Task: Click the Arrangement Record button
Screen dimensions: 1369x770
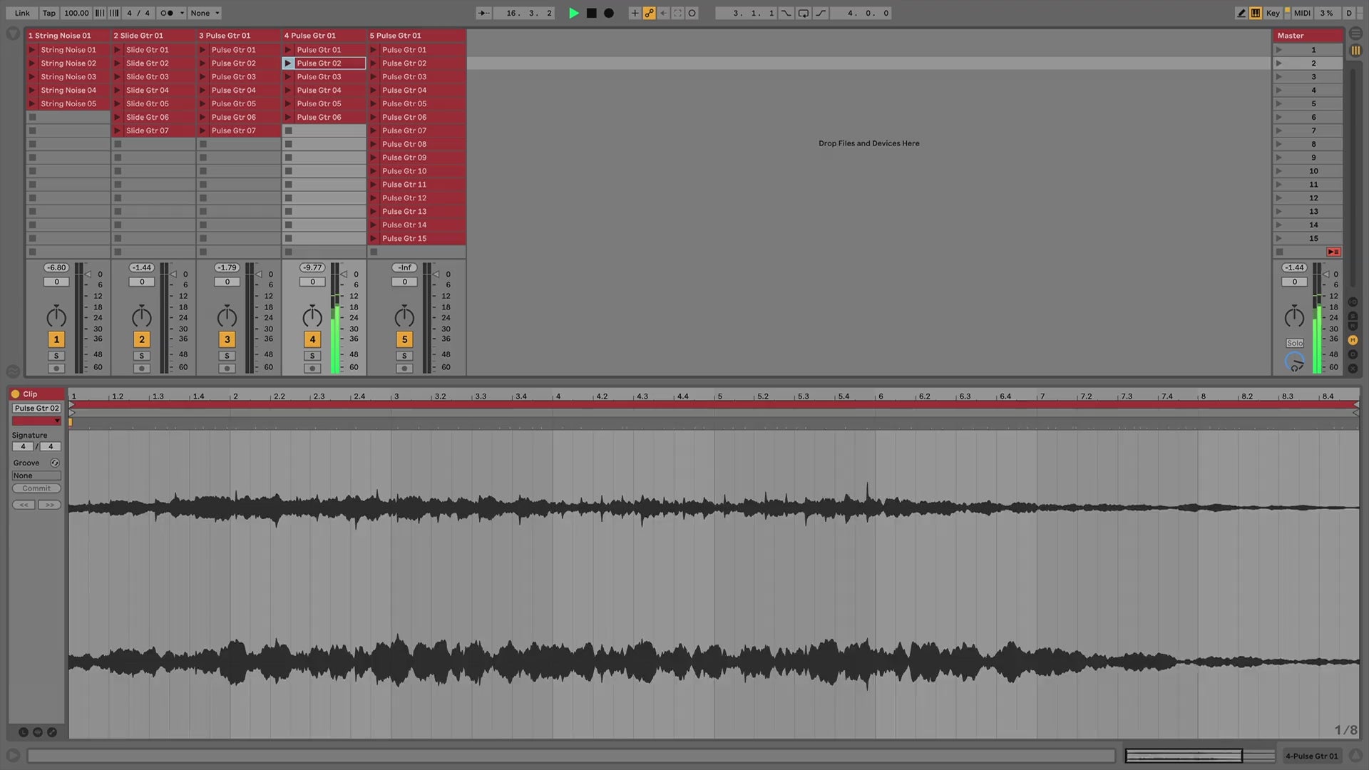Action: pyautogui.click(x=609, y=13)
